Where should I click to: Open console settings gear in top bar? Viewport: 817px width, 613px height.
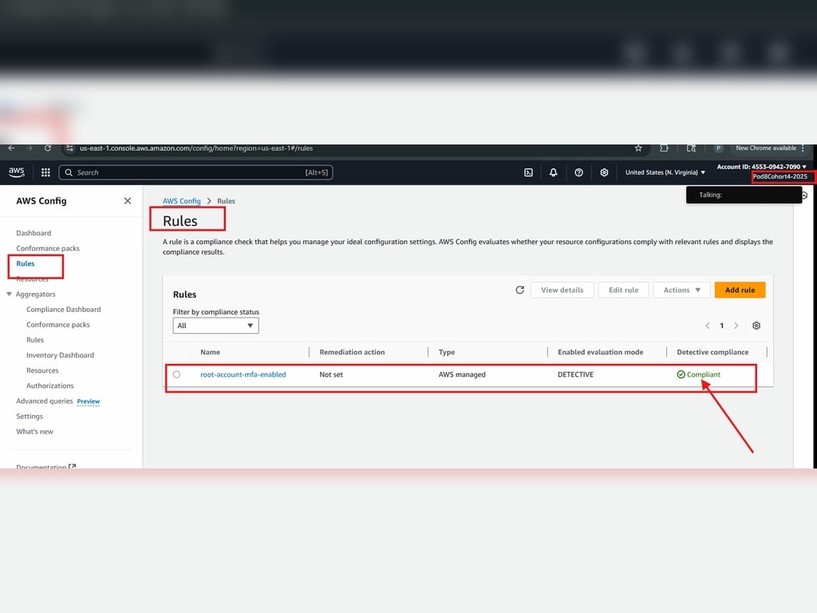coord(604,172)
